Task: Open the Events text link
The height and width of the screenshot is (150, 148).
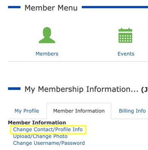Action: [126, 54]
